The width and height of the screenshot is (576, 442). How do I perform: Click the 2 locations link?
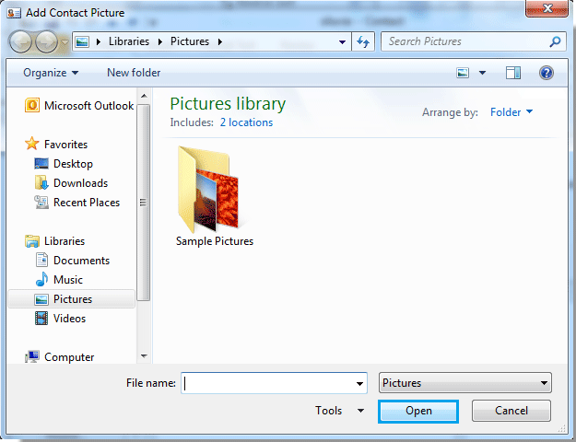click(246, 122)
